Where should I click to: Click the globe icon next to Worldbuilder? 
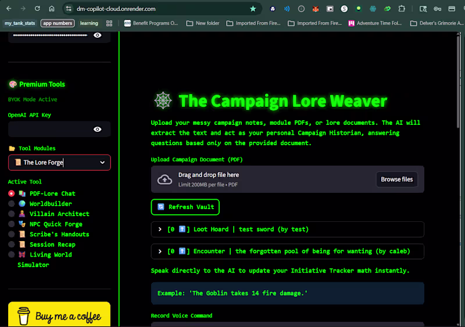pyautogui.click(x=22, y=204)
